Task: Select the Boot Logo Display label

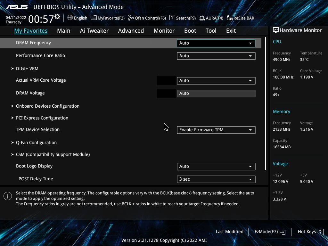Action: (x=34, y=166)
